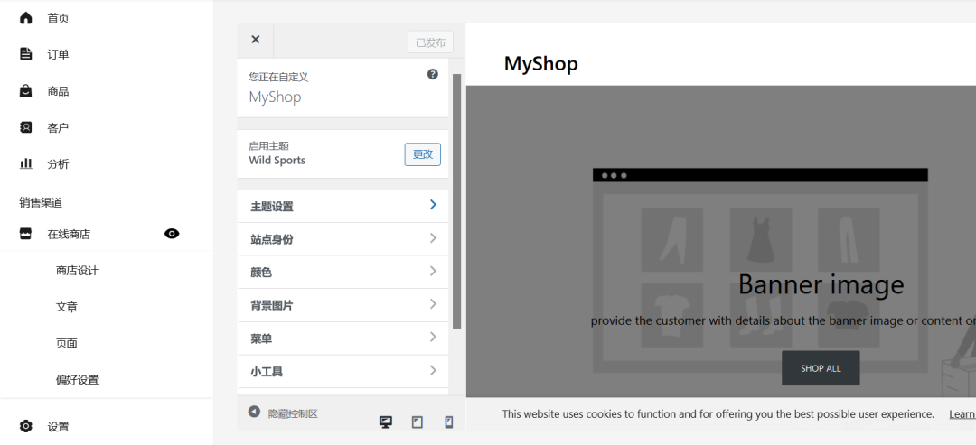Click the MyShop text under 您正在自定义
The width and height of the screenshot is (976, 445).
pos(275,97)
